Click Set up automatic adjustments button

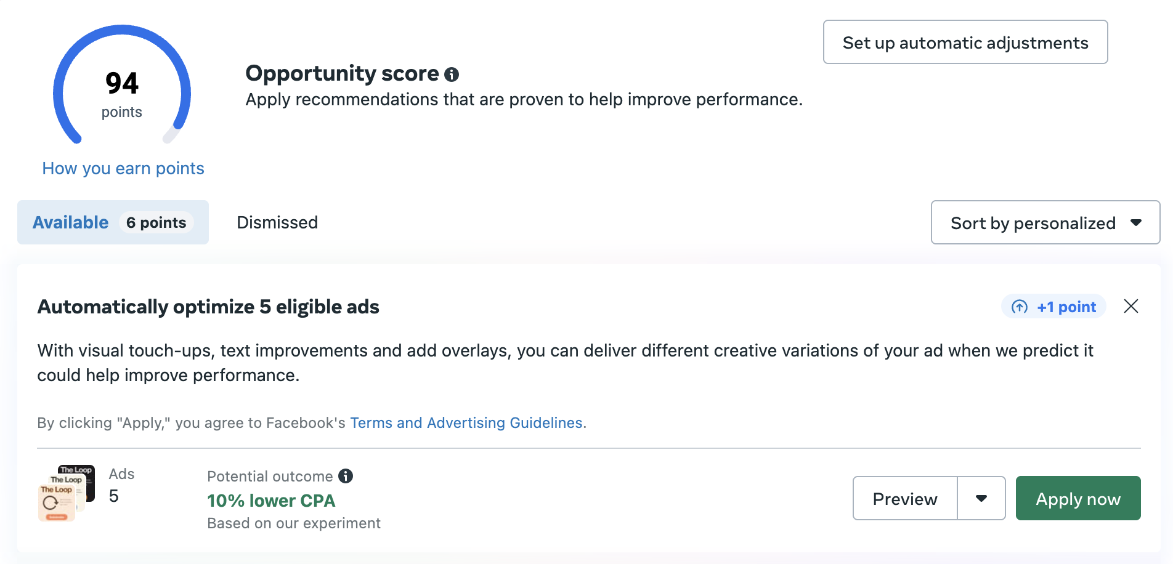pos(965,42)
